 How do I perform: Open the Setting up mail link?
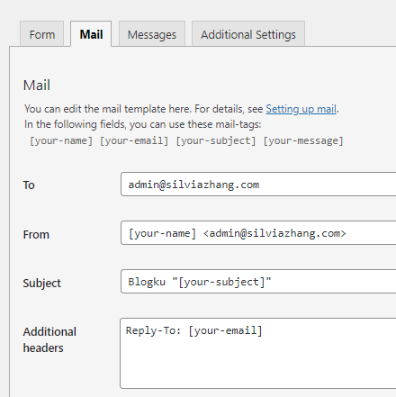[x=301, y=109]
